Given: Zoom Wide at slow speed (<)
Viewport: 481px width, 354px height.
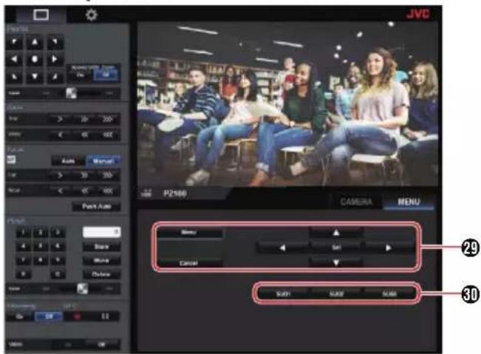Looking at the screenshot, I should point(60,135).
